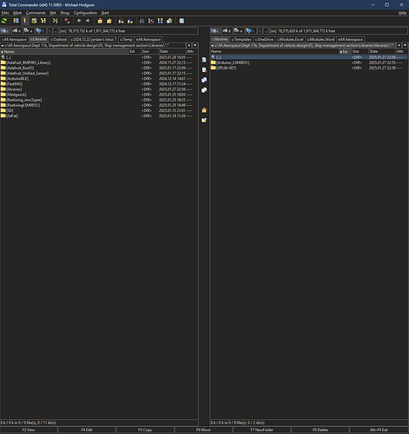
Task: Click the Notepad icon at toolbar end
Action: pos(181,21)
